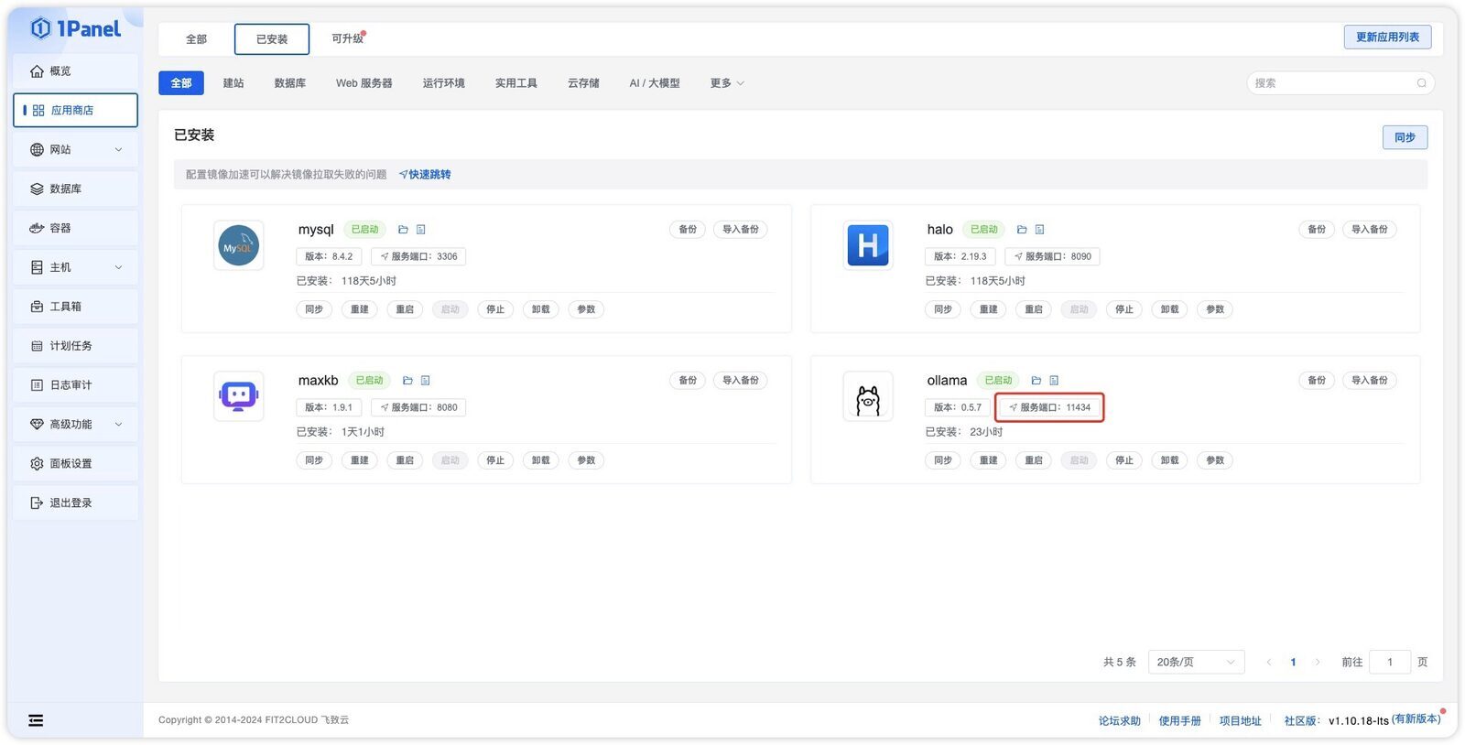The image size is (1465, 745).
Task: Click 参数 for ollama
Action: coord(1215,460)
